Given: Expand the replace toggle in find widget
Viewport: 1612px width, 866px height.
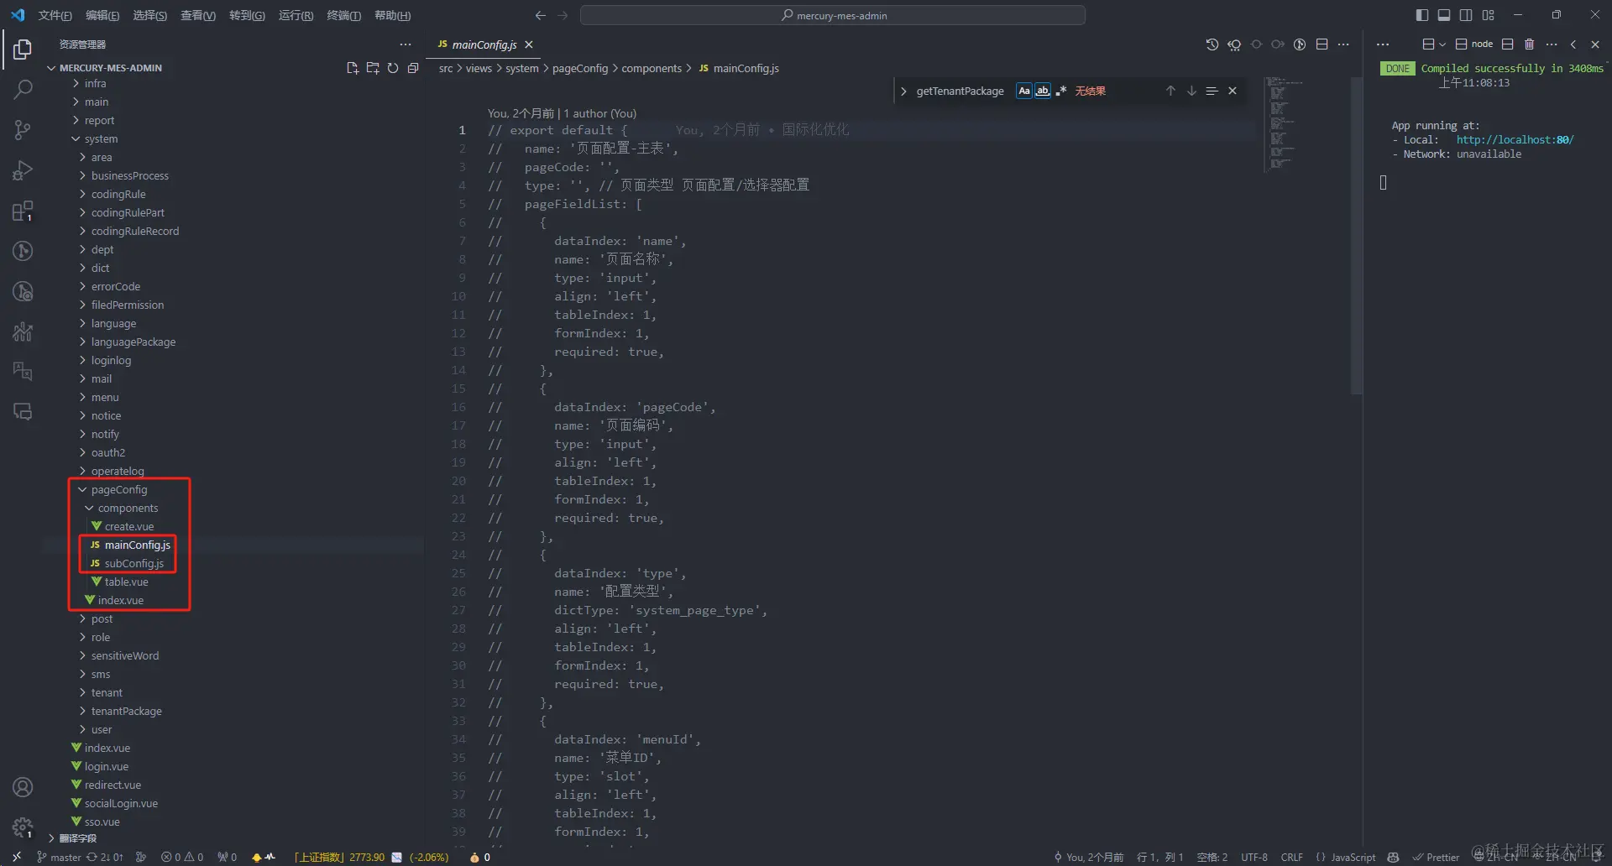Looking at the screenshot, I should point(903,91).
